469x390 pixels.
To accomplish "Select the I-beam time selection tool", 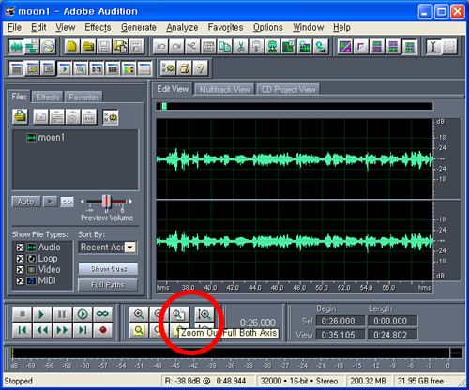I will (433, 47).
